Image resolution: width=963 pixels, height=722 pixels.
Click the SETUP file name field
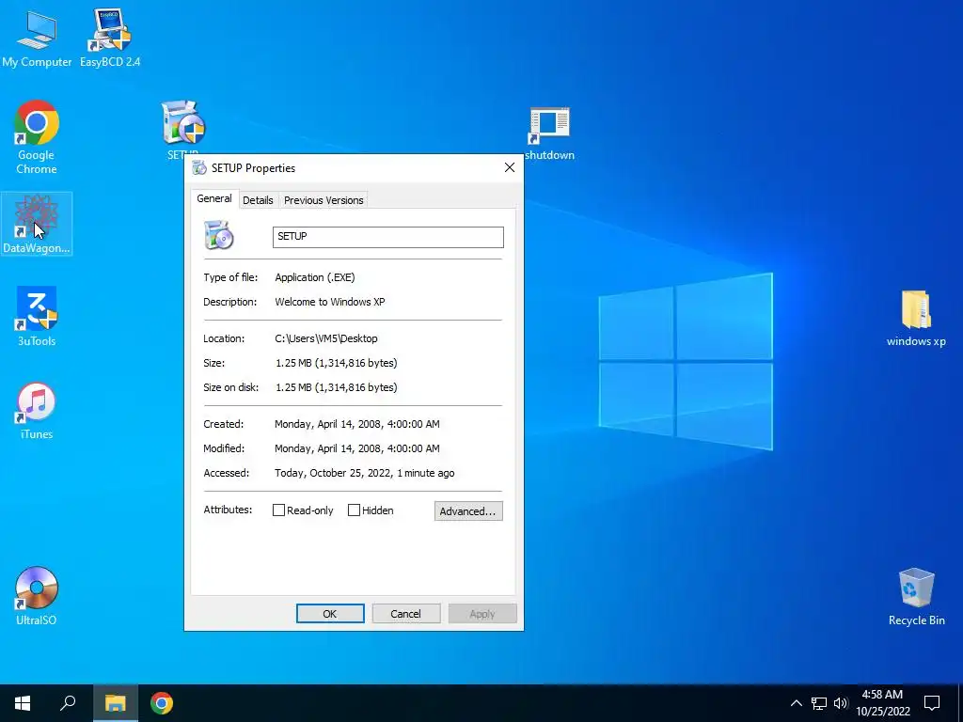pos(388,237)
